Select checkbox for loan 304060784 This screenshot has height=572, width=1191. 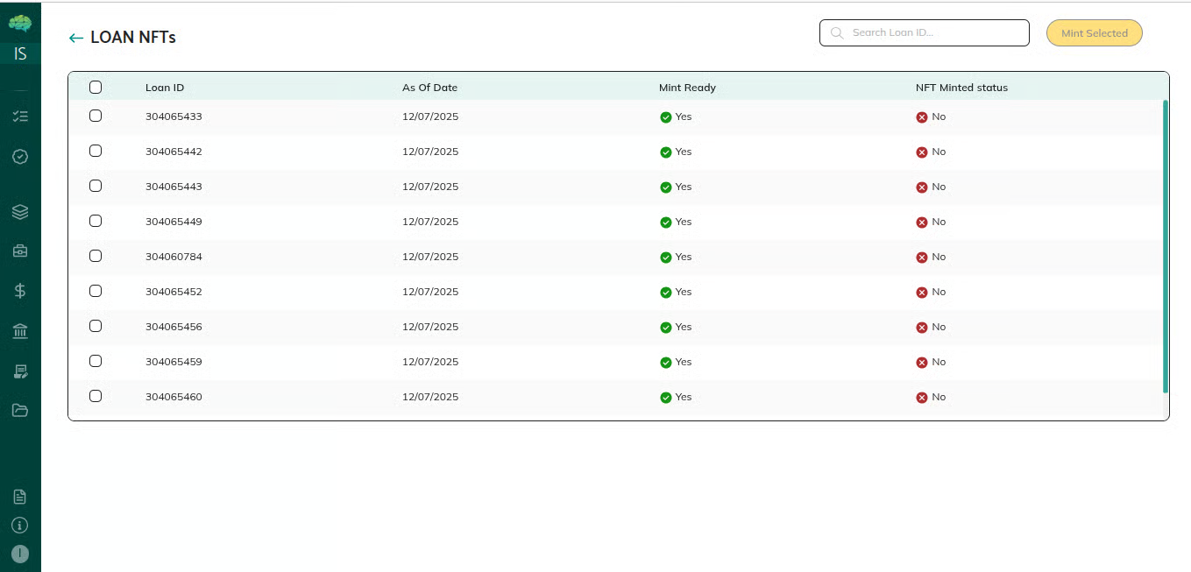[x=96, y=256]
